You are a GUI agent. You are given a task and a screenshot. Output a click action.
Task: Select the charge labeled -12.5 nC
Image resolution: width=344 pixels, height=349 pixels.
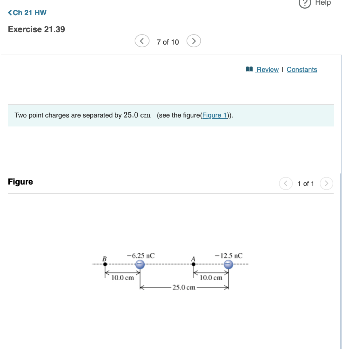(228, 264)
